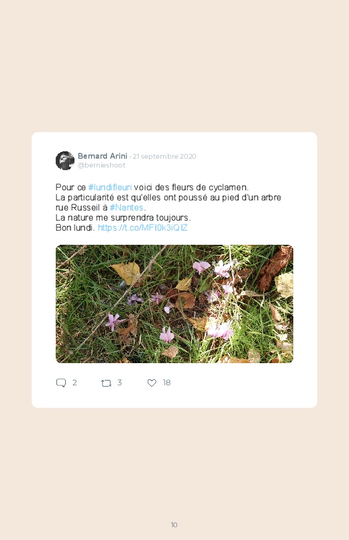Click the 21 septembre 2020 date
The height and width of the screenshot is (540, 349).
164,157
